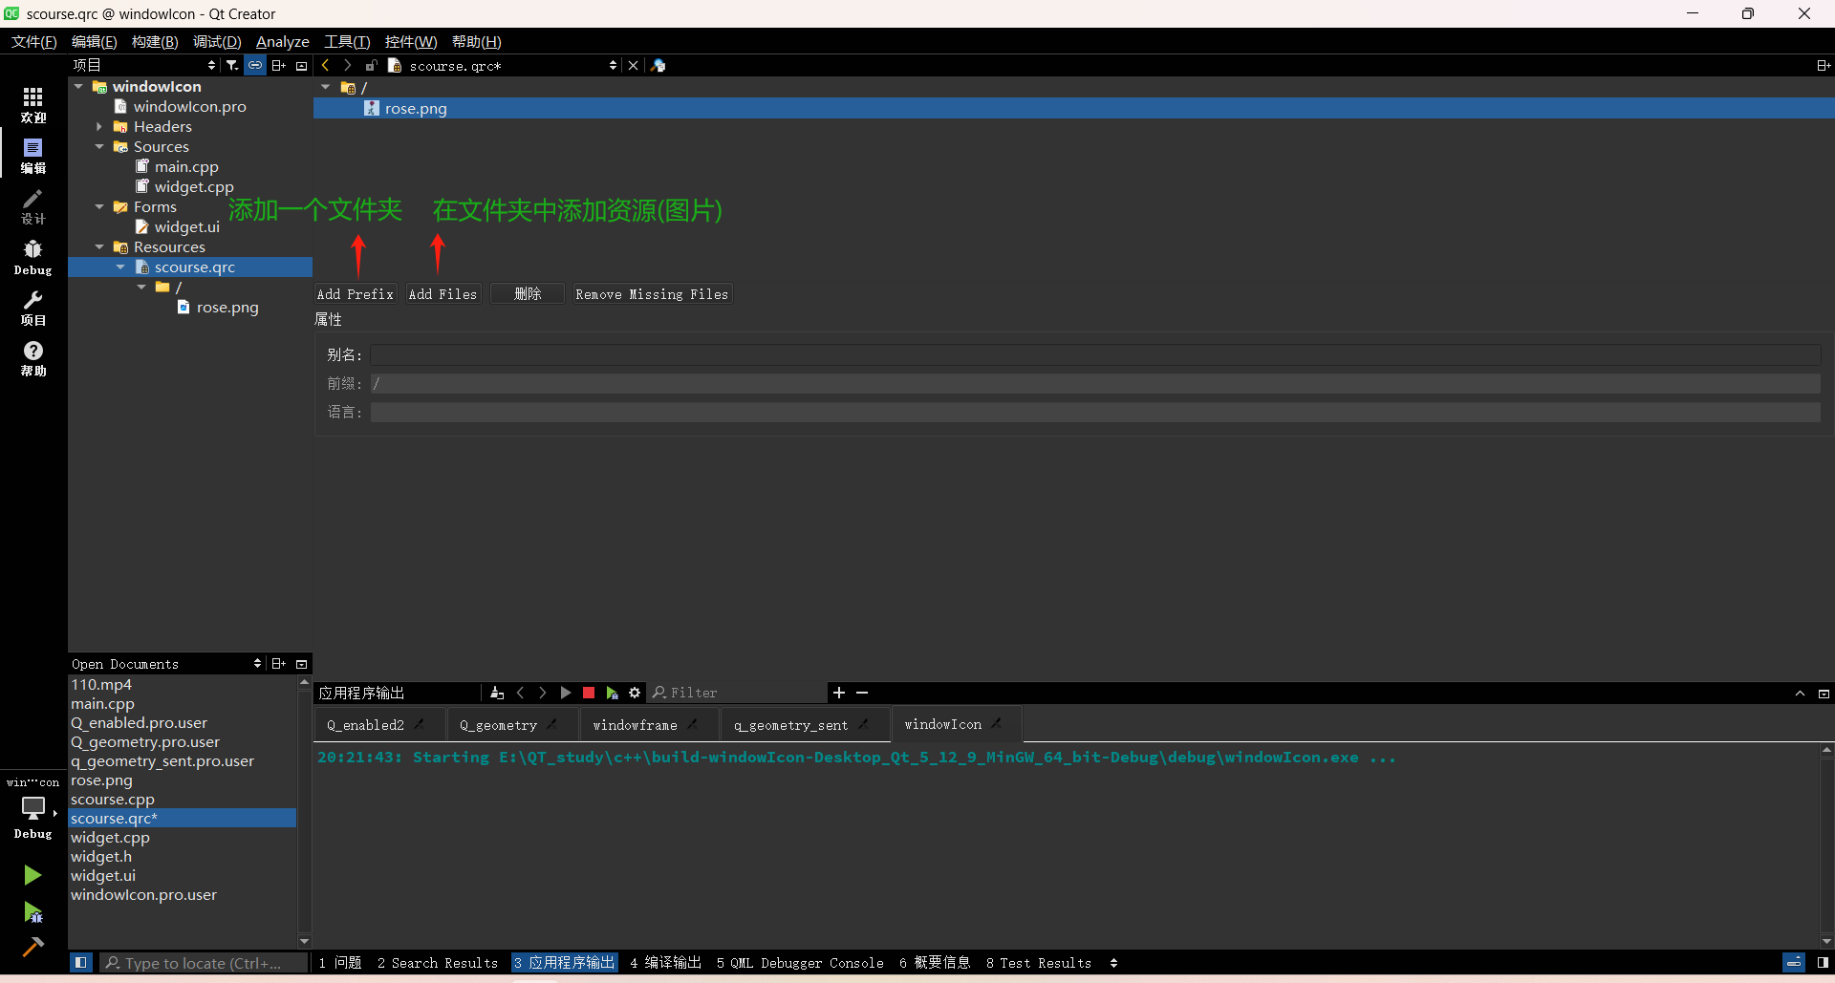This screenshot has width=1835, height=983.
Task: Zoom out the application output text
Action: click(x=862, y=693)
